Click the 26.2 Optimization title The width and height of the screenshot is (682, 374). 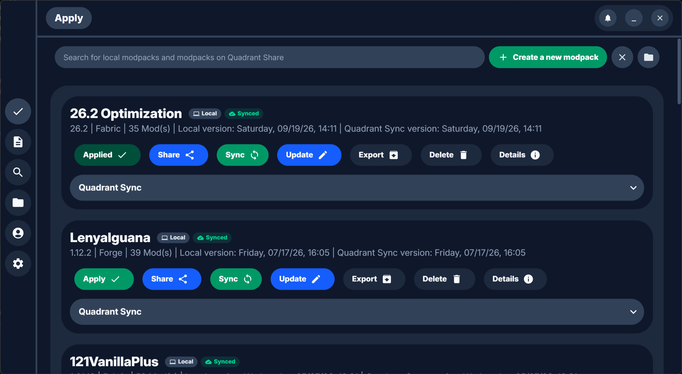(x=126, y=113)
